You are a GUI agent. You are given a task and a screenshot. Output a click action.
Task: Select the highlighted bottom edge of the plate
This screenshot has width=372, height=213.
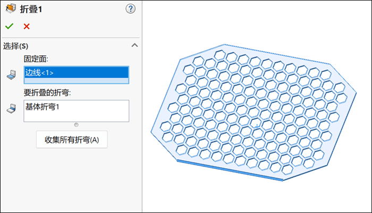coord(230,170)
